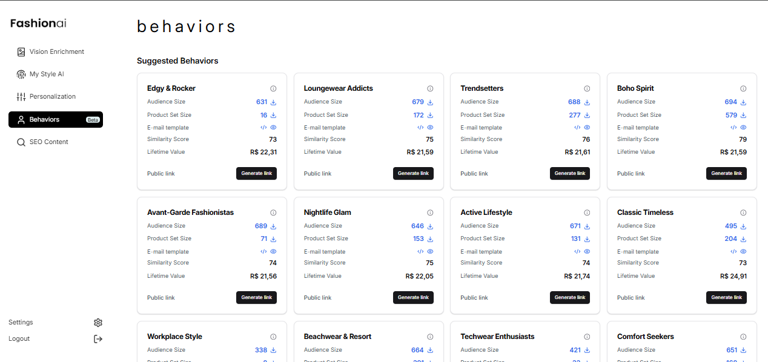Screen dimensions: 768x362
Task: View e-mail template code for Boho Spirit
Action: (733, 128)
